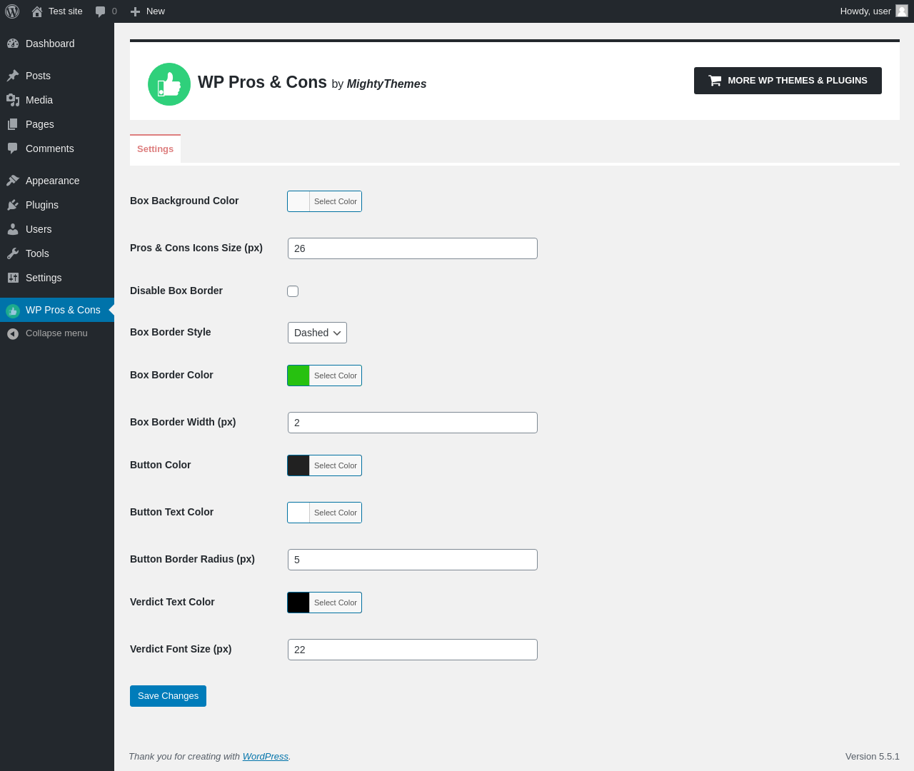Viewport: 914px width, 771px height.
Task: Open the Dashboard menu item
Action: tap(50, 44)
